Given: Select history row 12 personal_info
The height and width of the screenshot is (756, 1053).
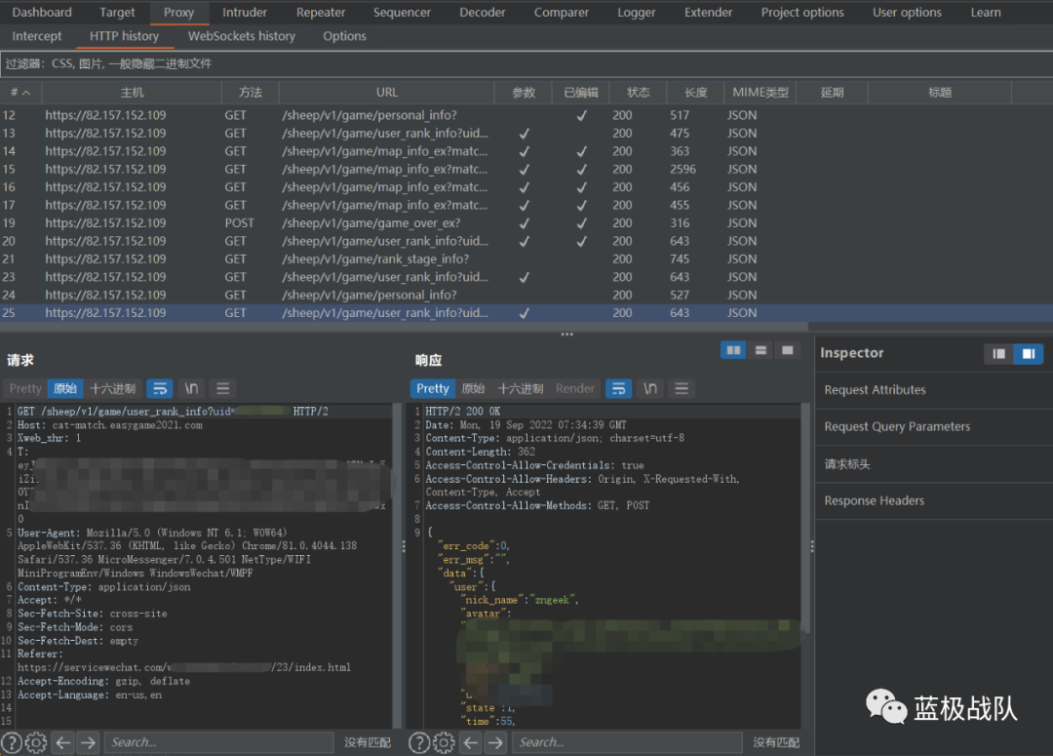Looking at the screenshot, I should (526, 115).
